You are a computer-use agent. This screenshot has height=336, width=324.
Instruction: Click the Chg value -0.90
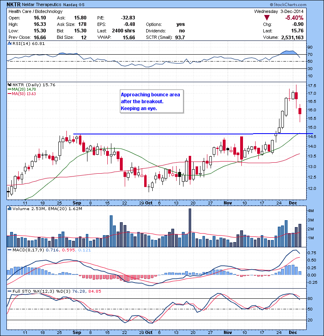pos(297,24)
